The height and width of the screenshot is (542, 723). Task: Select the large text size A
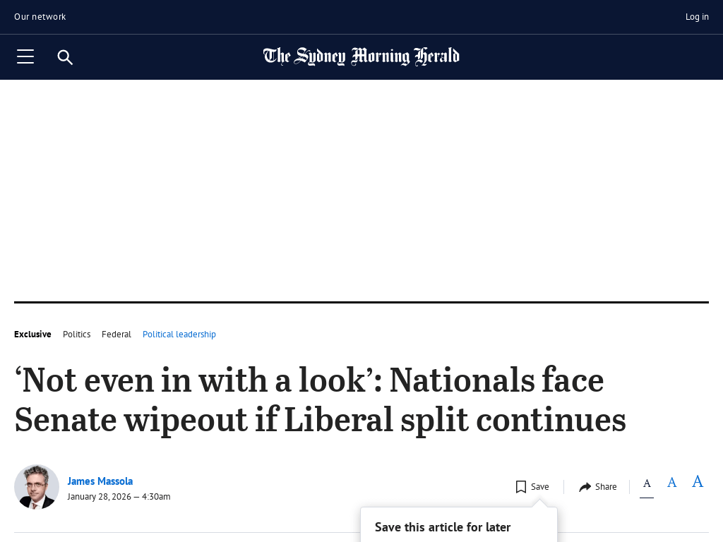(x=698, y=481)
